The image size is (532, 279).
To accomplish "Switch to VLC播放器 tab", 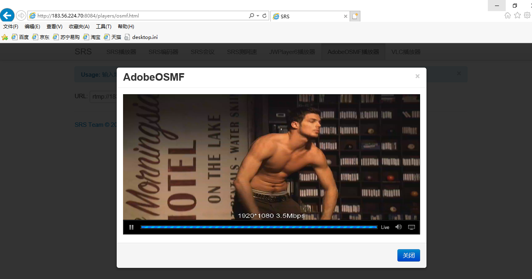I will click(x=406, y=52).
